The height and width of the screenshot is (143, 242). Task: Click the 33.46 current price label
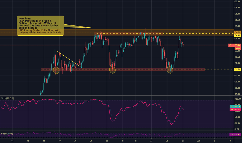(x=237, y=45)
